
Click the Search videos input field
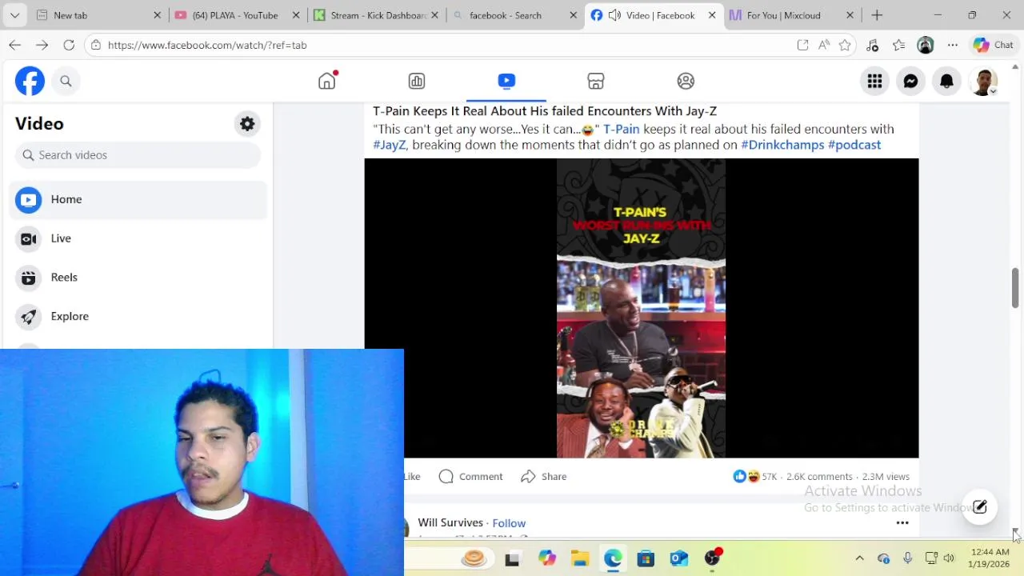pos(138,155)
